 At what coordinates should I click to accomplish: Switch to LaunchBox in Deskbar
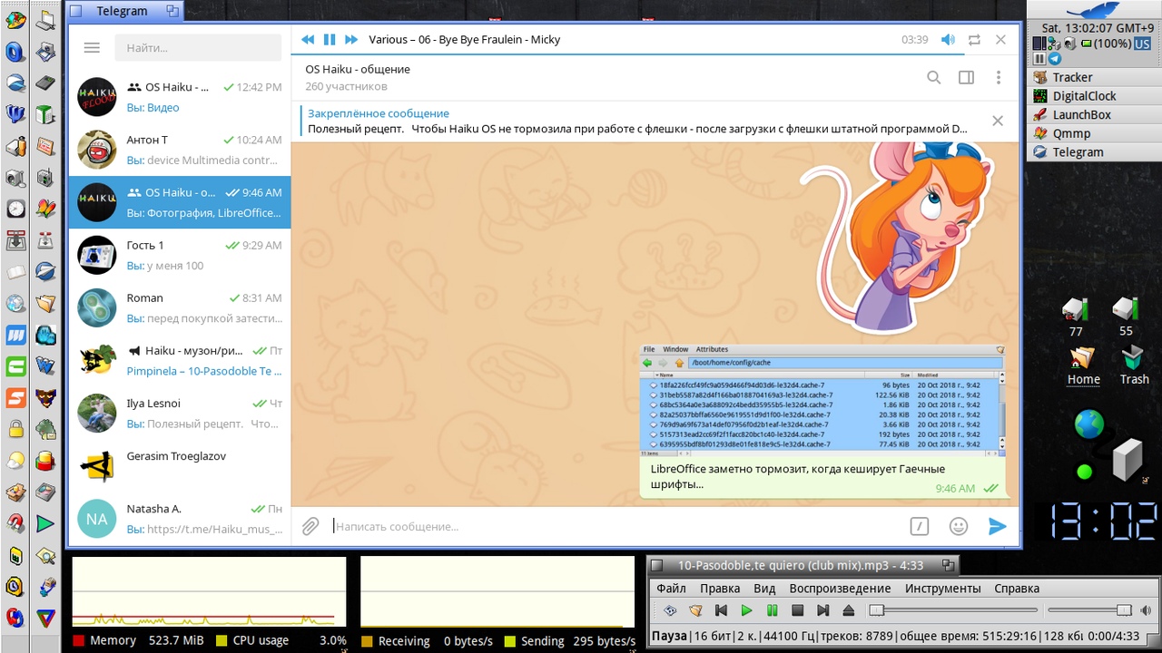click(x=1094, y=115)
